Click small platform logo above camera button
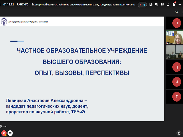The image size is (183, 137). 3,126
